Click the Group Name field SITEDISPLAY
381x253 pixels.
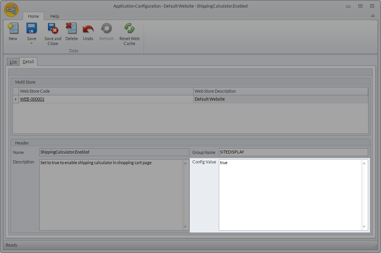293,152
